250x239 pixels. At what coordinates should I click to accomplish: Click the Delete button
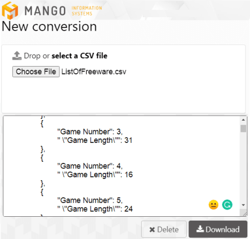(164, 230)
